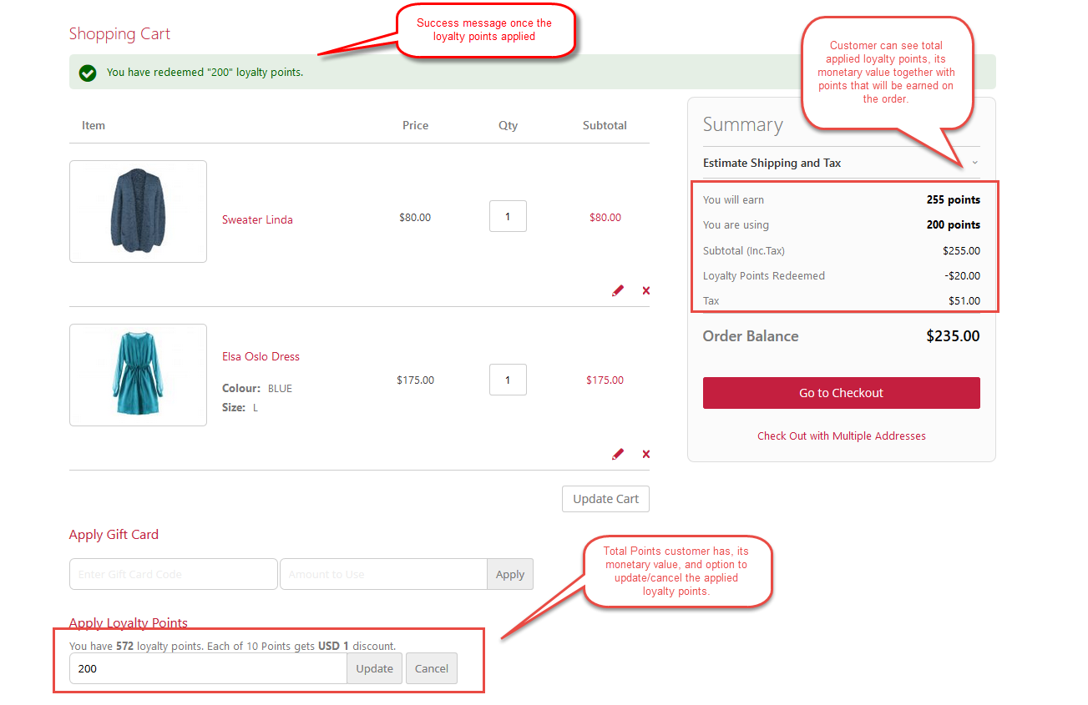Click the Sweater Linda product thumbnail
1088x705 pixels.
(x=138, y=211)
